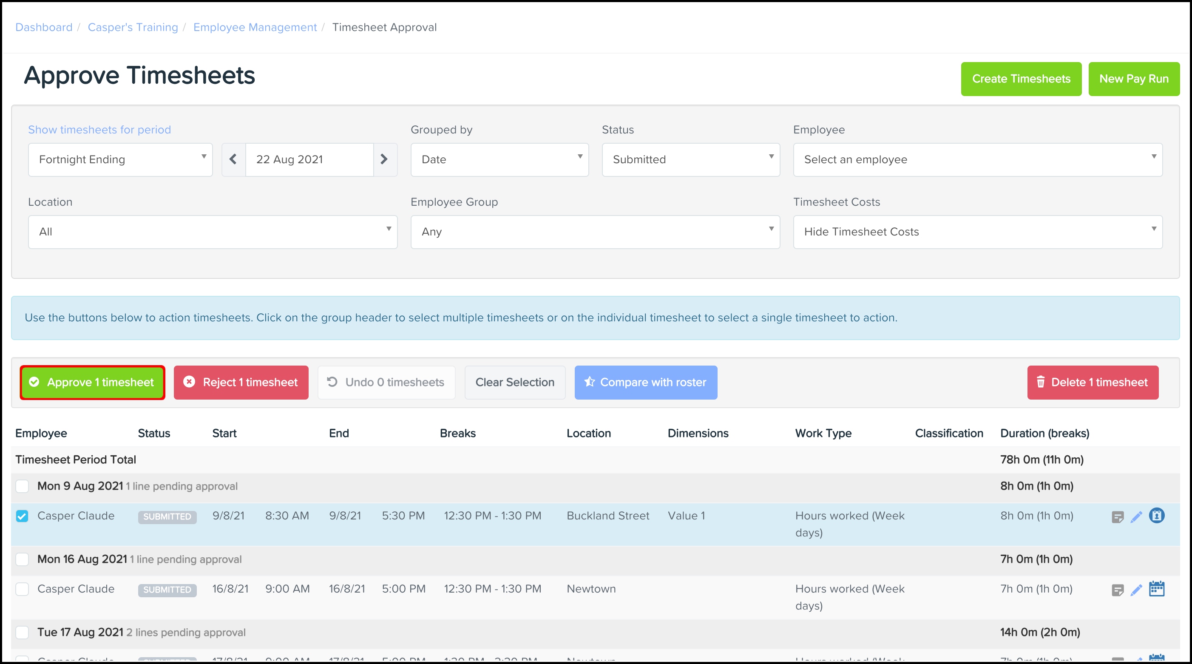Click the 22 Aug 2021 date field
This screenshot has height=664, width=1192.
click(x=309, y=159)
